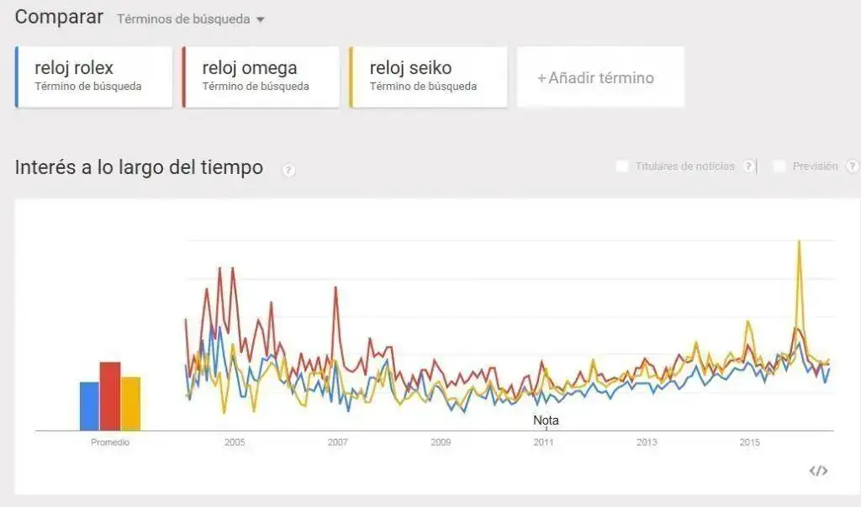The height and width of the screenshot is (507, 861).
Task: Open the Términos de búsqueda dropdown
Action: point(190,18)
